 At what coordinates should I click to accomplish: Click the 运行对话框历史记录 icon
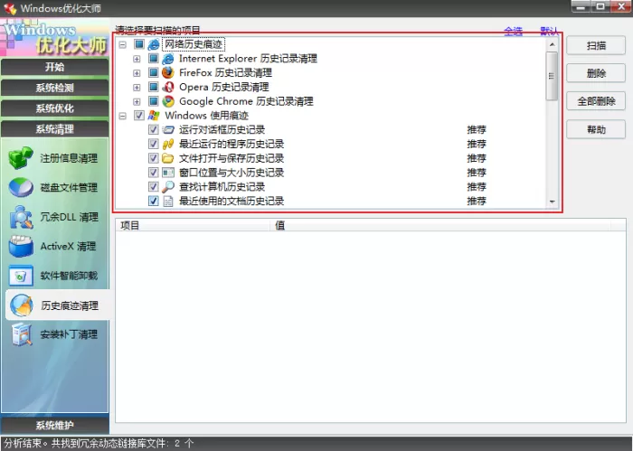(168, 130)
